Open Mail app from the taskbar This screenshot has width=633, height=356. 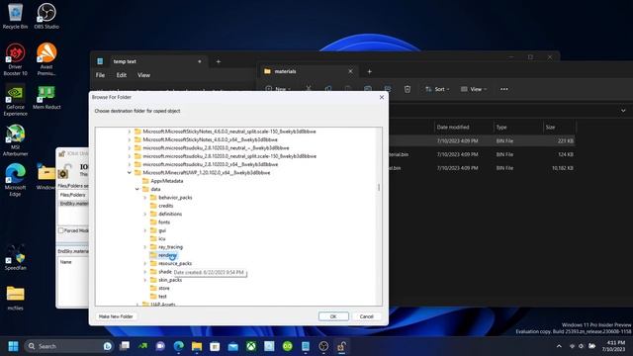coord(233,346)
